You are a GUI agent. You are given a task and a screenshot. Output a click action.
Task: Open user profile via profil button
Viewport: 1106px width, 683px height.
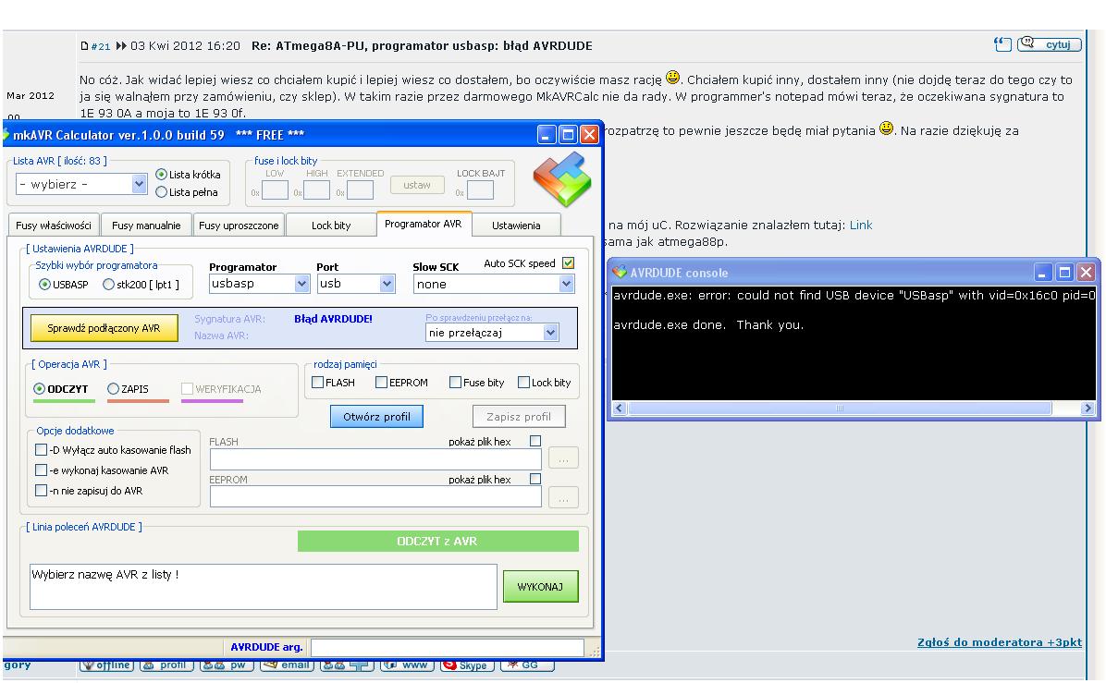pos(166,665)
